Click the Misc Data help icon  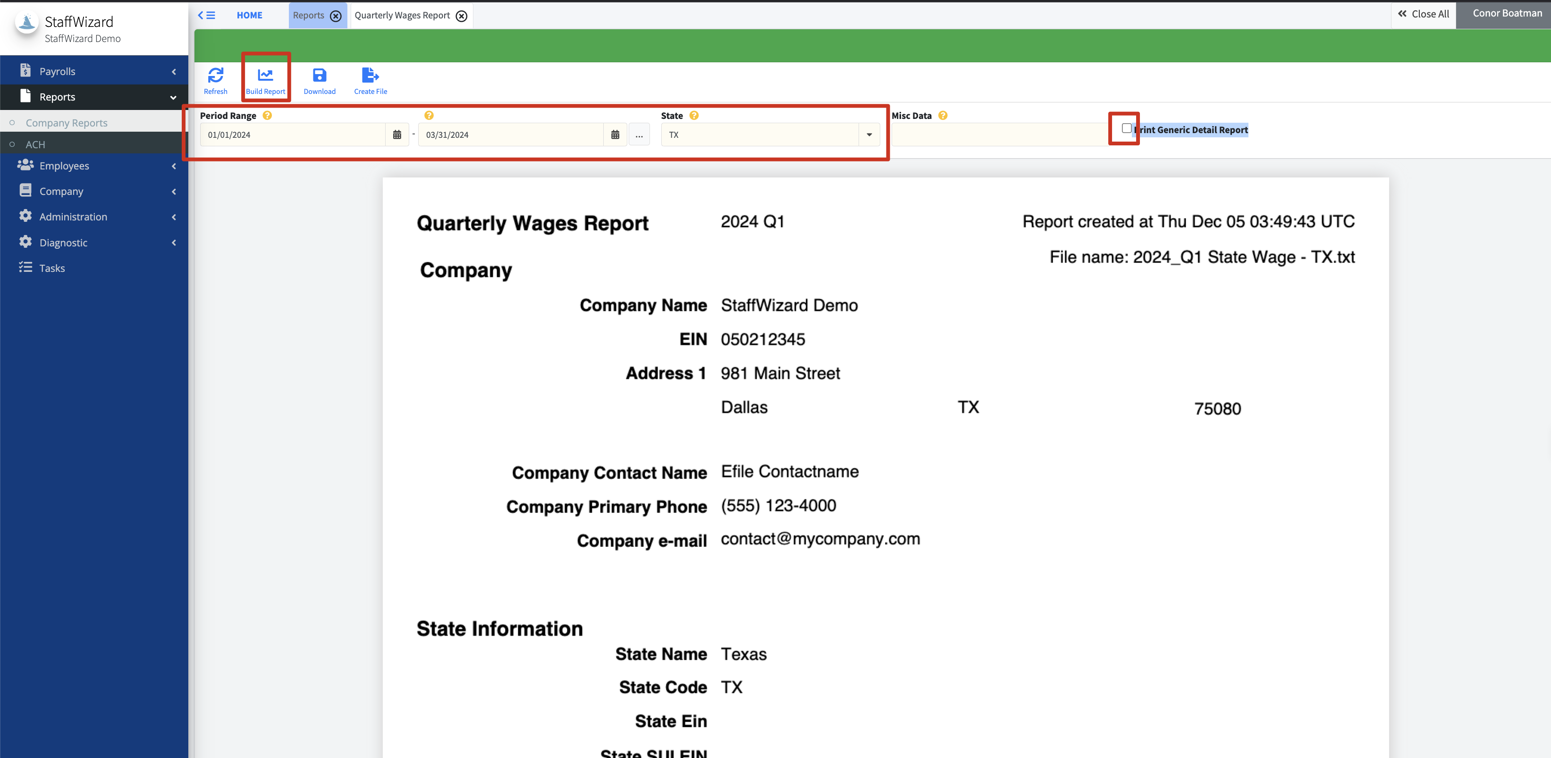943,116
